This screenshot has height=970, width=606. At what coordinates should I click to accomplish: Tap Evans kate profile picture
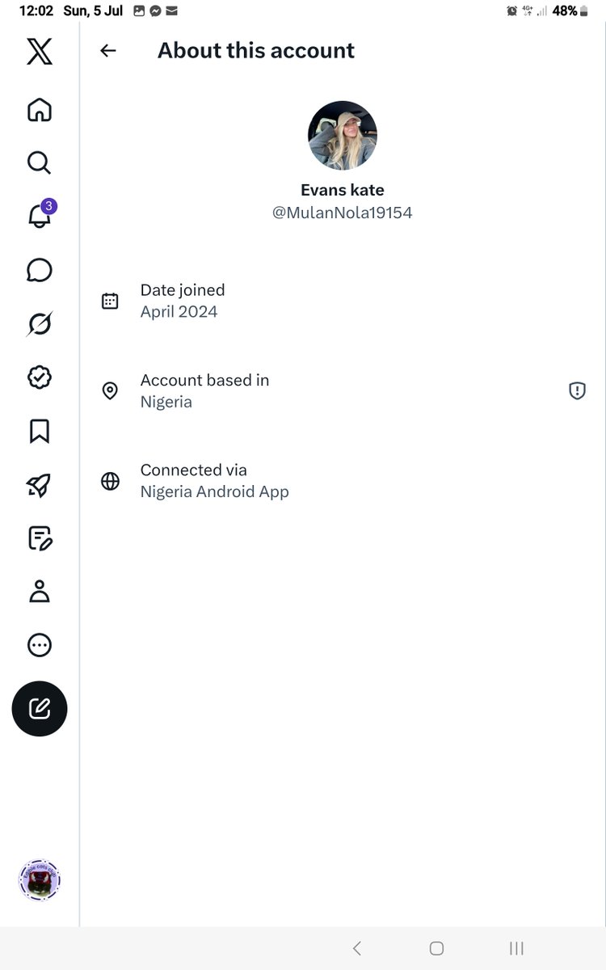pyautogui.click(x=343, y=136)
